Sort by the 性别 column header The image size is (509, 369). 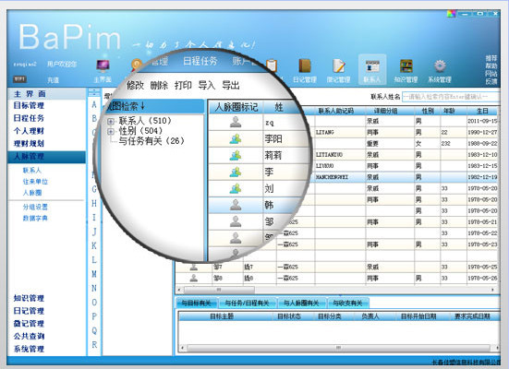[428, 111]
